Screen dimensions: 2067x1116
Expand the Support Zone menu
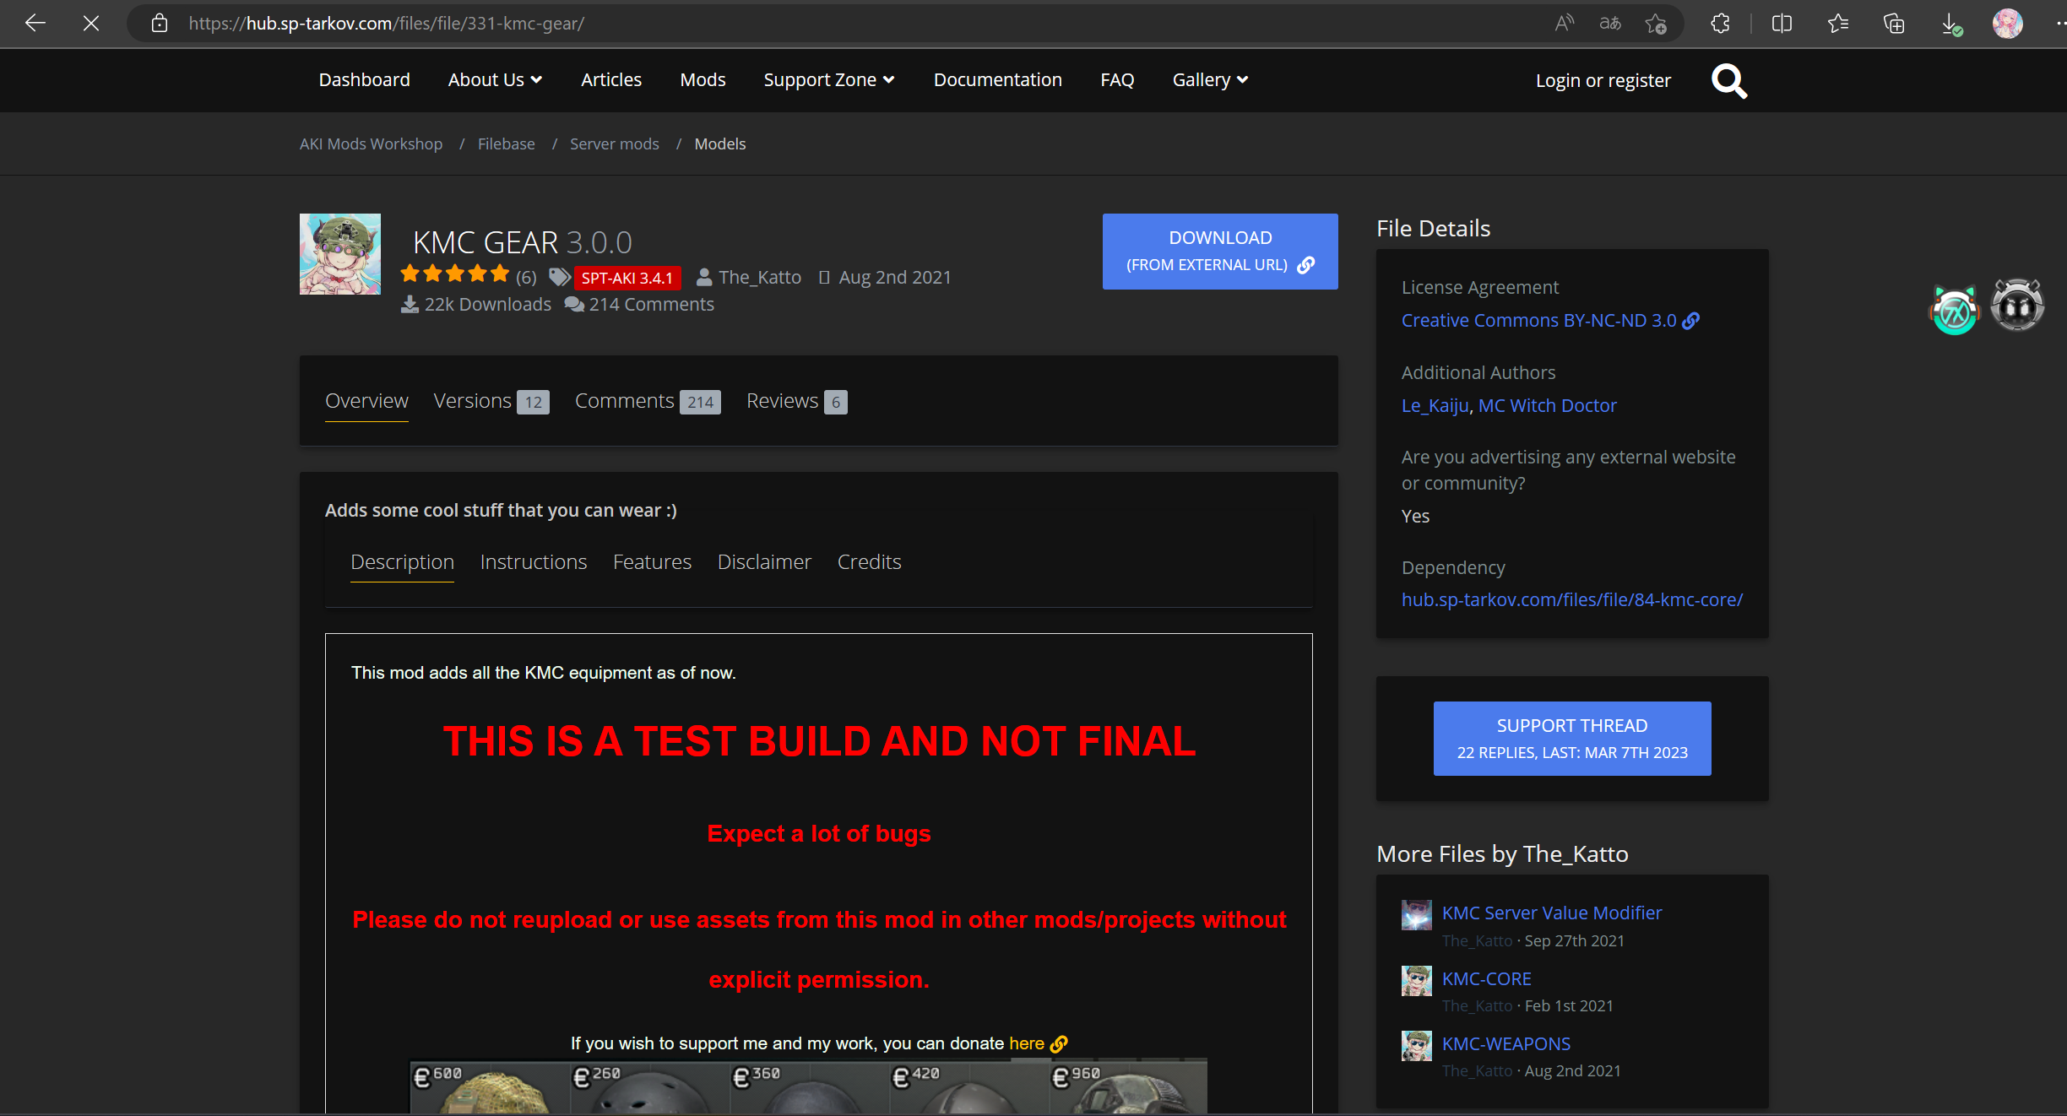[x=828, y=80]
